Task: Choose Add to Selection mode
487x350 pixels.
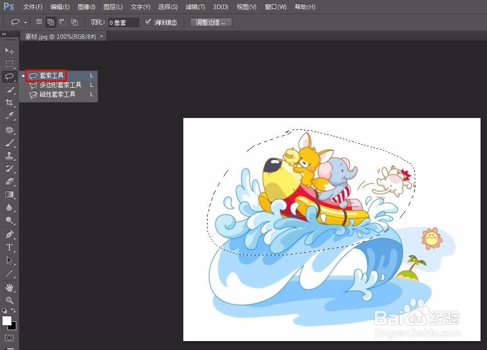Action: pyautogui.click(x=51, y=22)
